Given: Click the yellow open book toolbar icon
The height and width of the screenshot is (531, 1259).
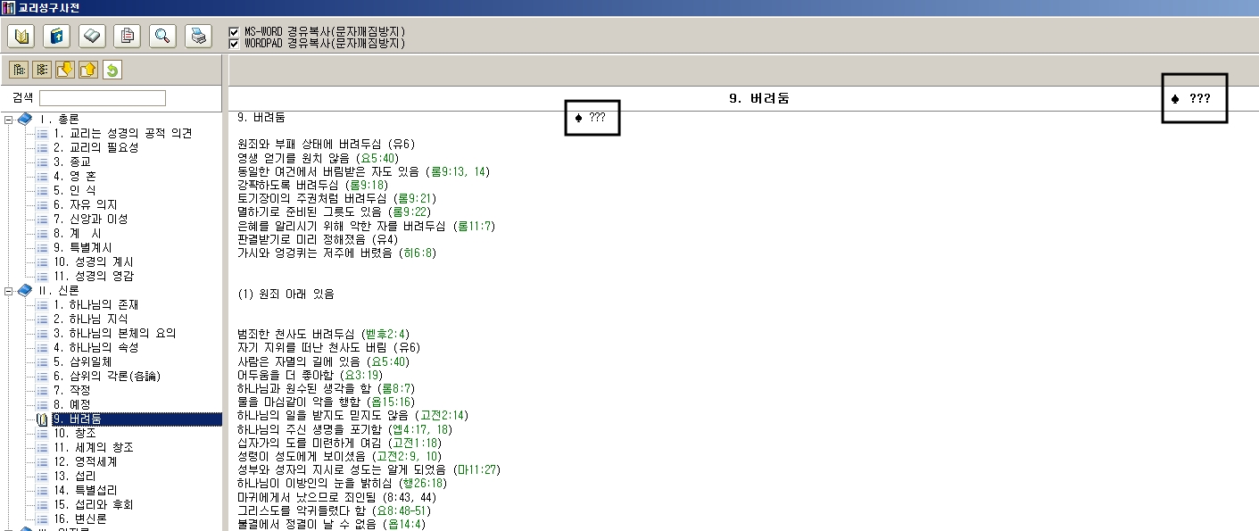Looking at the screenshot, I should [21, 36].
